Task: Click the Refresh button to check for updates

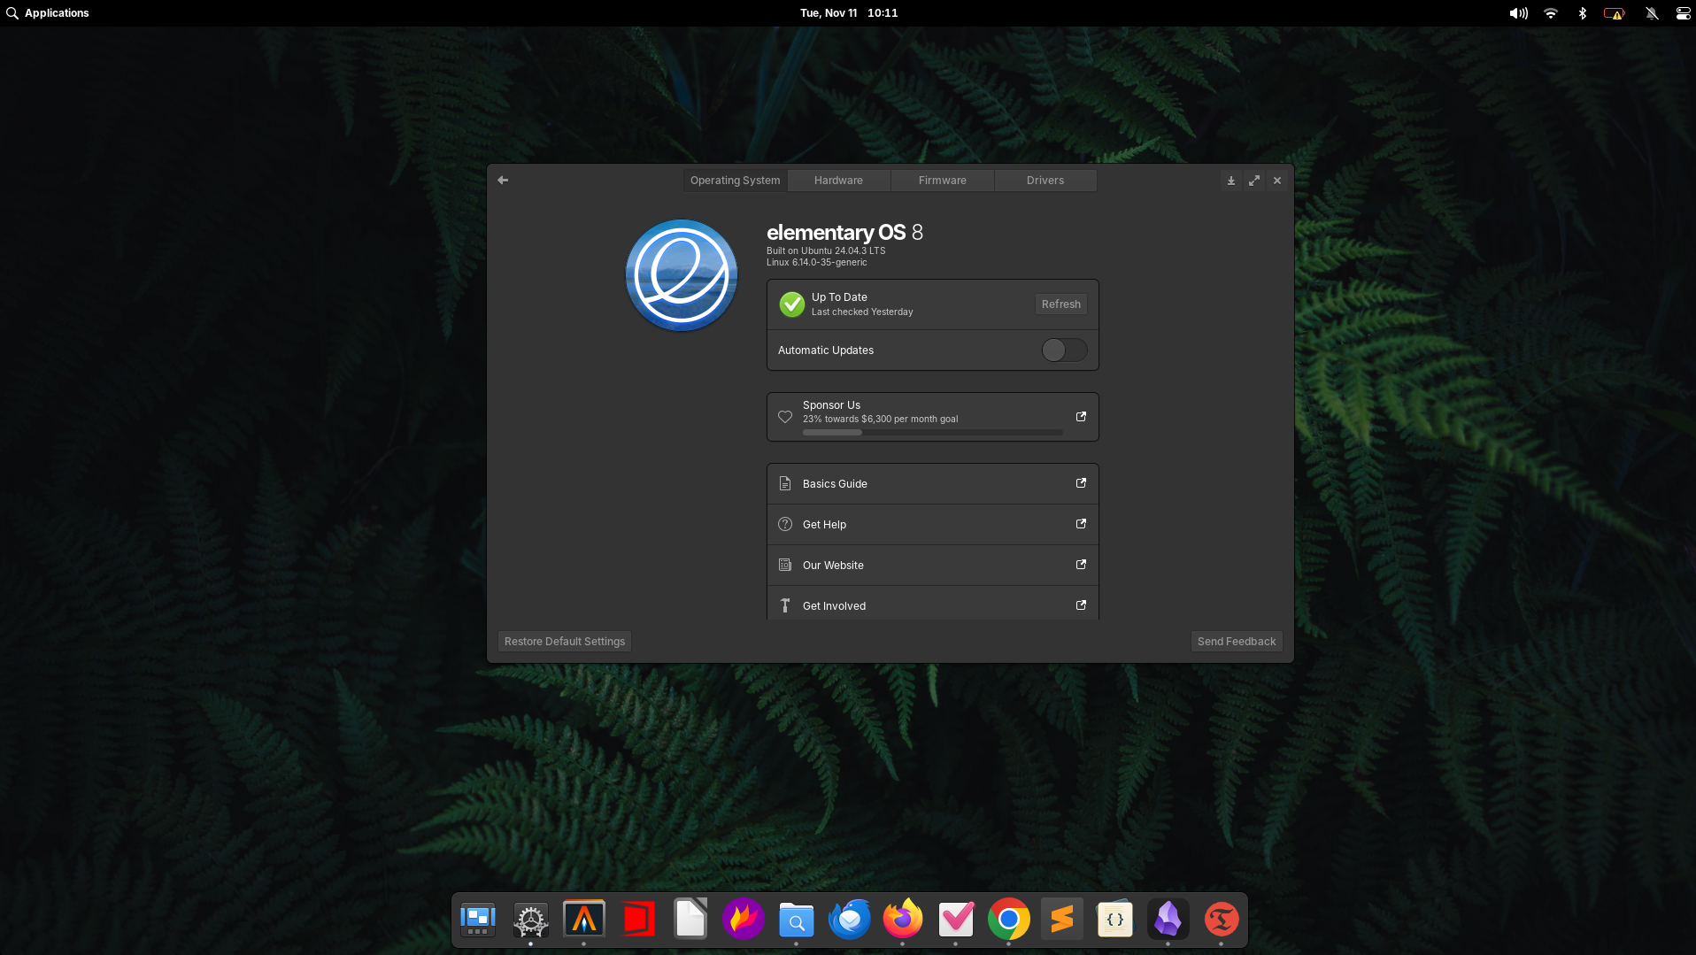Action: (x=1060, y=304)
